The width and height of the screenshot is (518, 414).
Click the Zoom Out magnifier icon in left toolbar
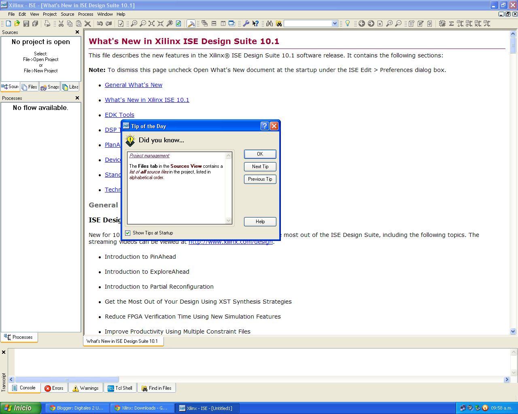[143, 23]
